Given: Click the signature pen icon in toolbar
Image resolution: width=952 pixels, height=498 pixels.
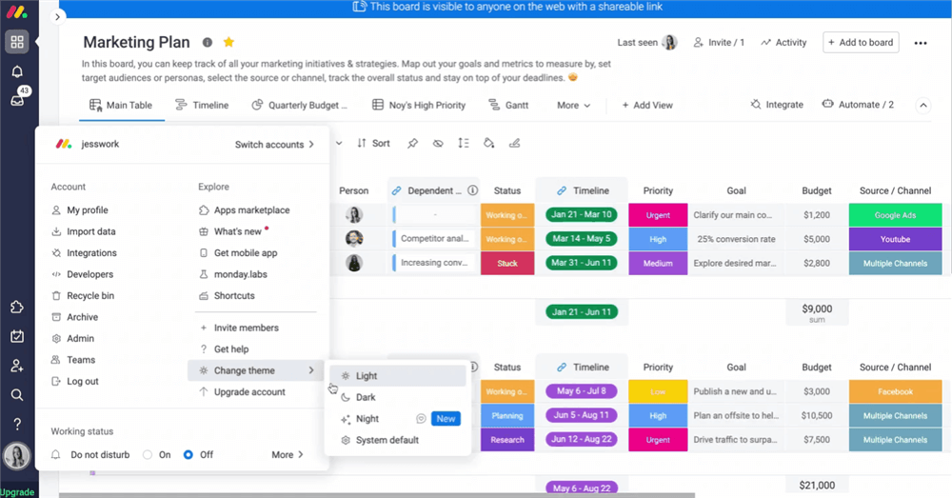Looking at the screenshot, I should click(514, 144).
